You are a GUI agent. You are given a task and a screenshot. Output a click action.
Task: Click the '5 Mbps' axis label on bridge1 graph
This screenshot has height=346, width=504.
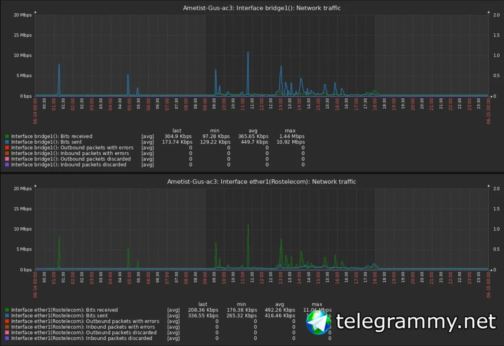tap(24, 76)
